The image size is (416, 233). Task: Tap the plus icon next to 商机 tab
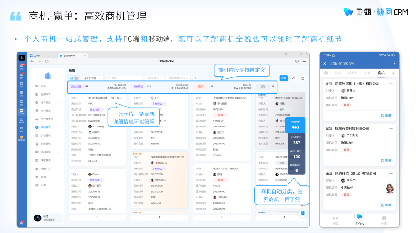pyautogui.click(x=393, y=73)
